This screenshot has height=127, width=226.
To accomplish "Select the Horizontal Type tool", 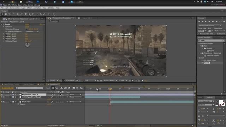I will [x=33, y=14].
